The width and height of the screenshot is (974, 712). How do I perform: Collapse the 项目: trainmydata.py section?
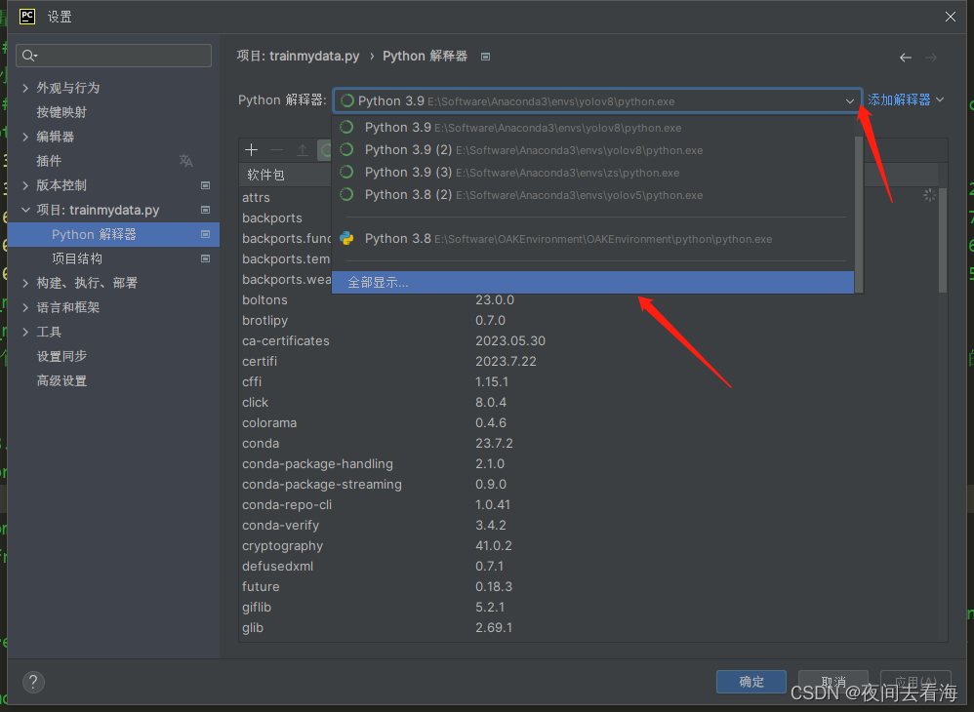click(25, 210)
